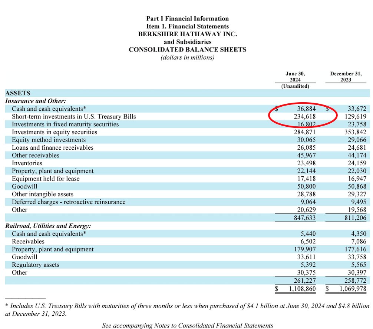Select the 129,619 Treasury Bills value

(x=356, y=116)
